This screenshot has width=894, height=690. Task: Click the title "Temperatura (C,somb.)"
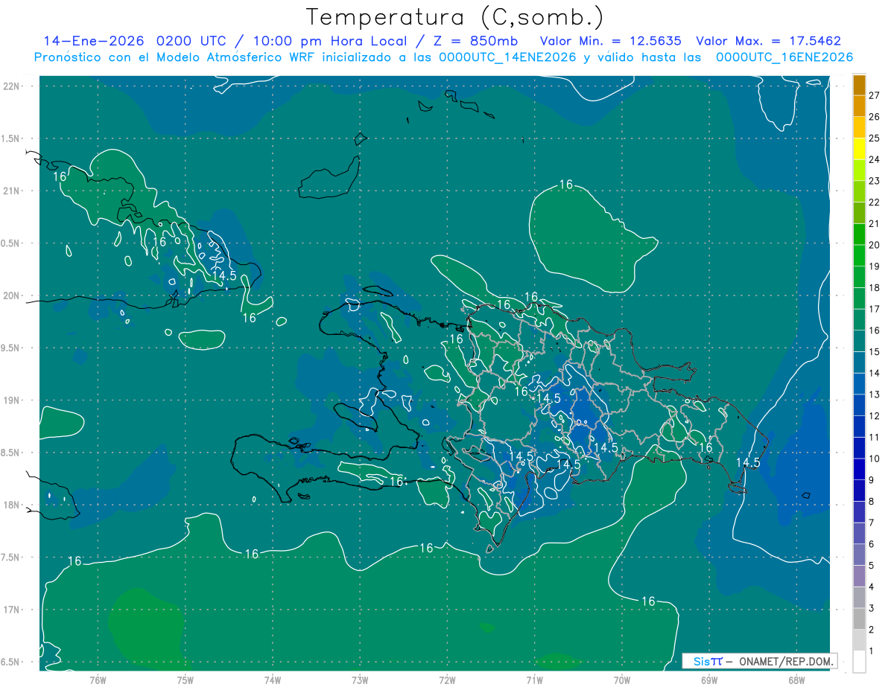click(x=454, y=17)
